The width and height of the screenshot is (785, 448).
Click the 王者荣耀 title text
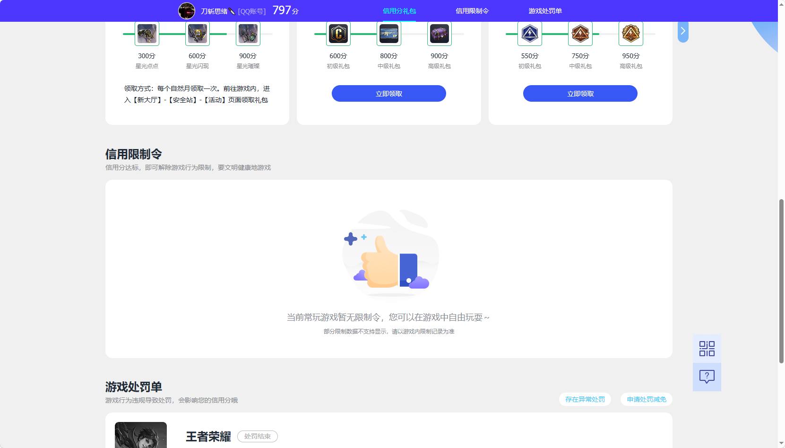[208, 437]
